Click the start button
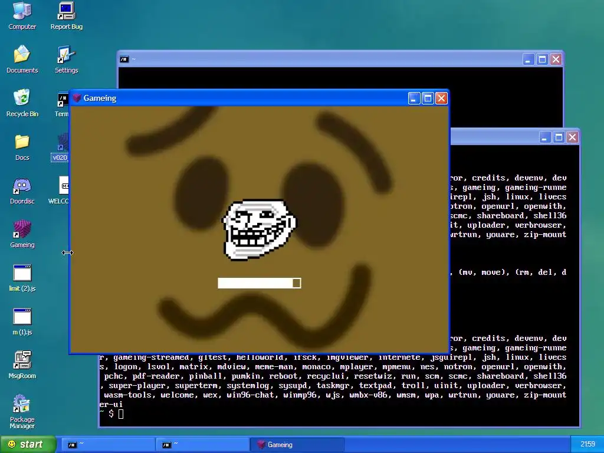The image size is (604, 453). [27, 445]
